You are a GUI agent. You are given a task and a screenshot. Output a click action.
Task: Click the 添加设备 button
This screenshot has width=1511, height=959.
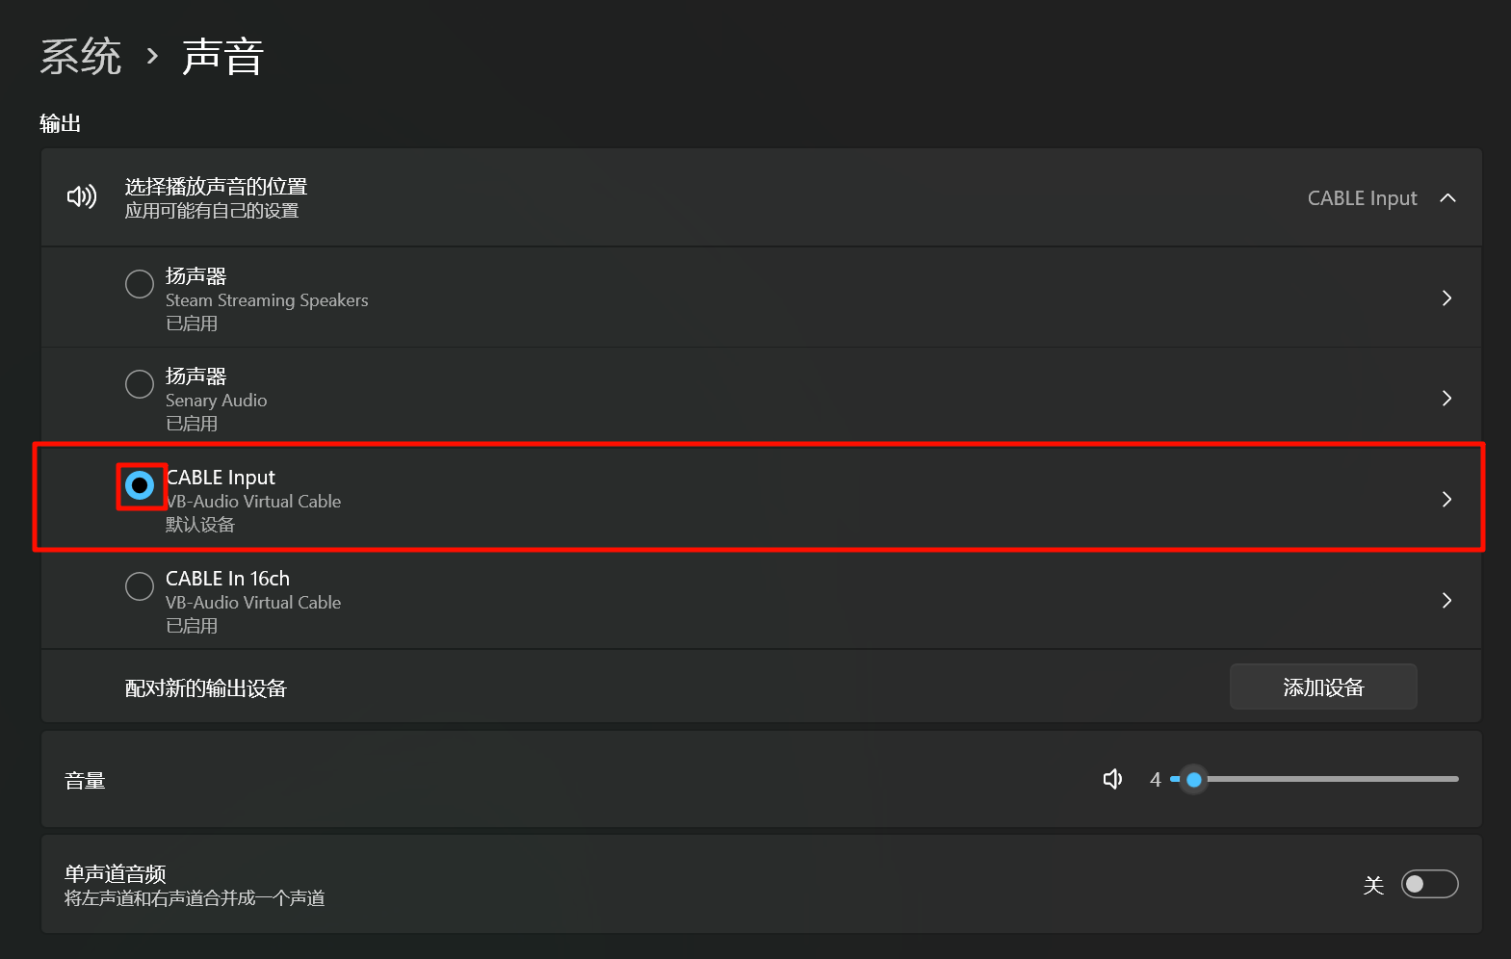[1322, 687]
